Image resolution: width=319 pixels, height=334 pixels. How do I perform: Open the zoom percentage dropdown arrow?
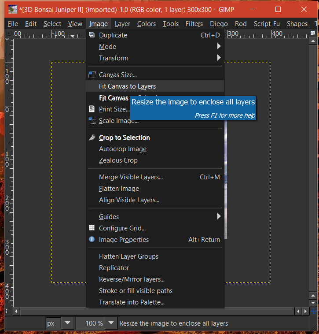pos(111,323)
